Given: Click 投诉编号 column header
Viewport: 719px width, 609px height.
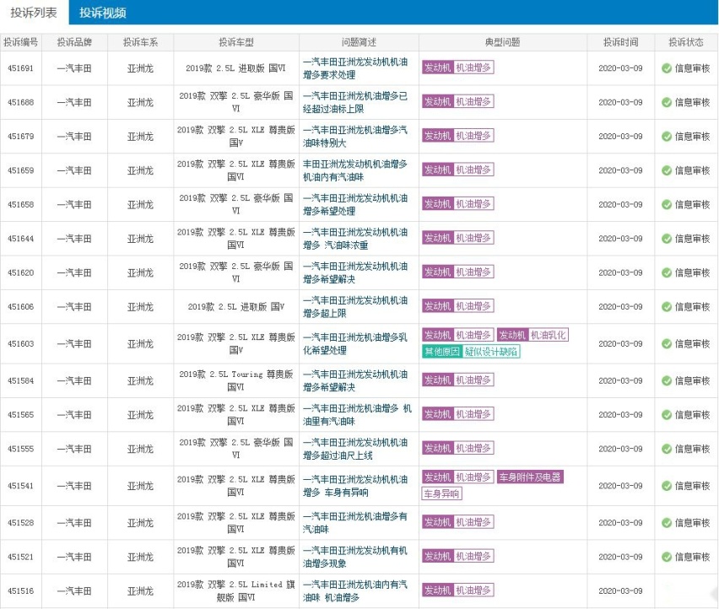Looking at the screenshot, I should tap(20, 42).
